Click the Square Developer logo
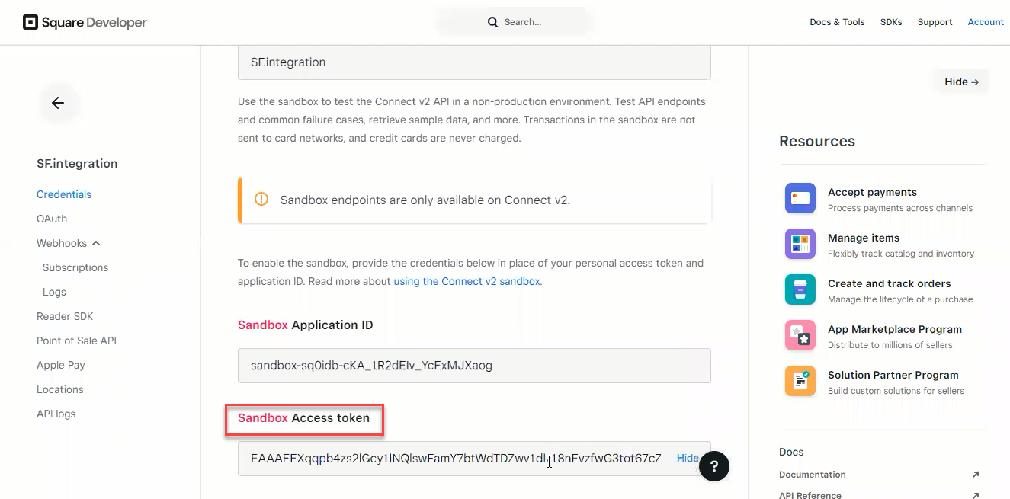This screenshot has height=499, width=1010. pos(85,22)
